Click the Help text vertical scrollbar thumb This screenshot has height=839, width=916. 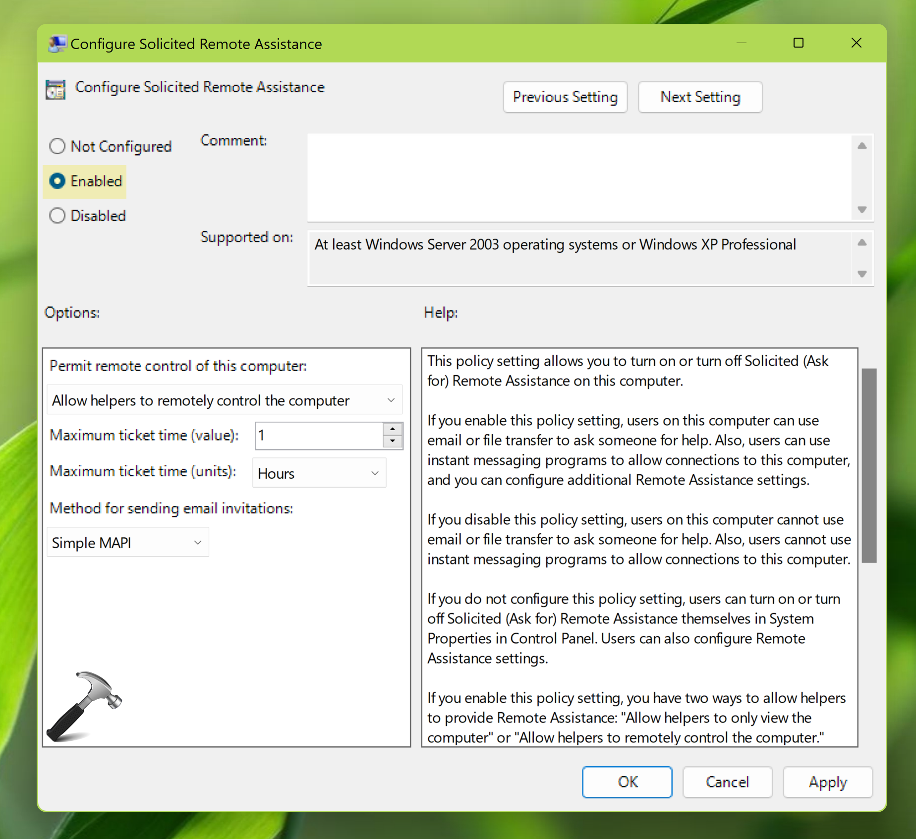click(x=869, y=465)
